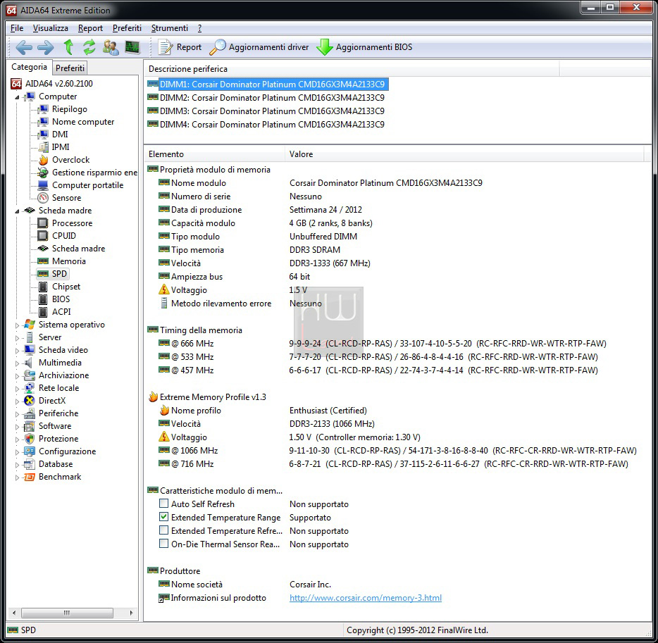Click the Back arrow toolbar icon
658x643 pixels.
[x=23, y=47]
